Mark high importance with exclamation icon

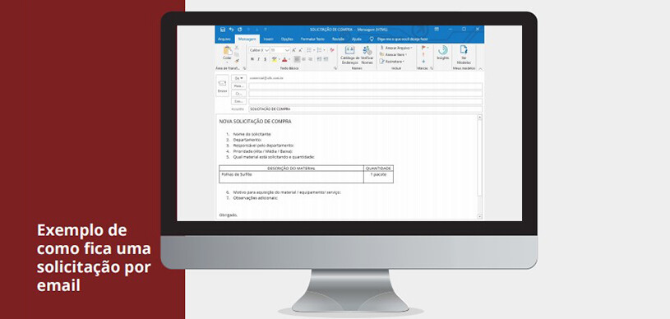click(x=423, y=54)
